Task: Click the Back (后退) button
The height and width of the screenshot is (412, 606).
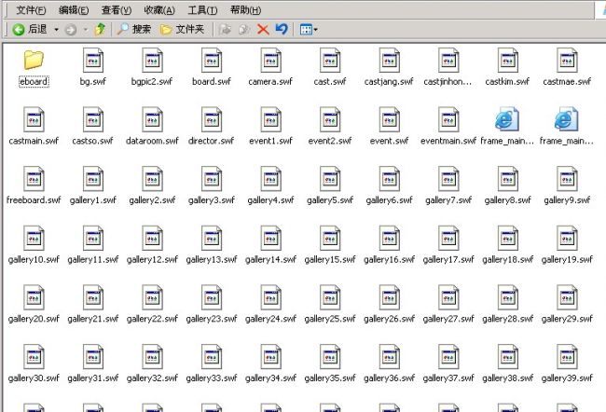Action: [x=29, y=29]
